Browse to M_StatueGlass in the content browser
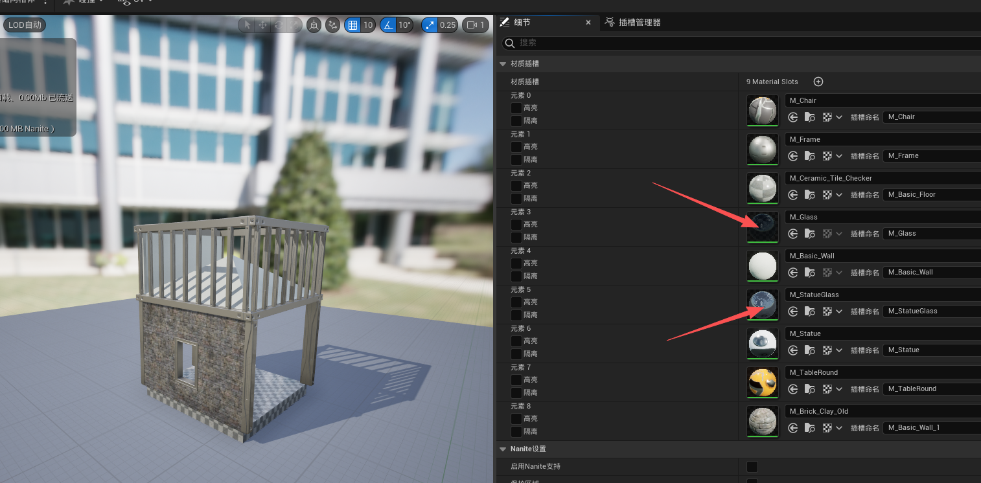 pyautogui.click(x=810, y=311)
